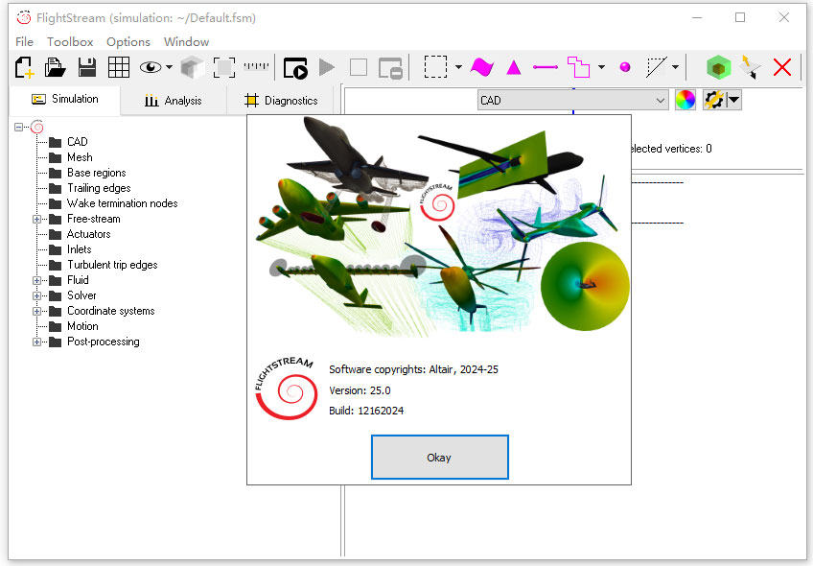Click the green cube icon
The height and width of the screenshot is (566, 813).
pos(719,67)
